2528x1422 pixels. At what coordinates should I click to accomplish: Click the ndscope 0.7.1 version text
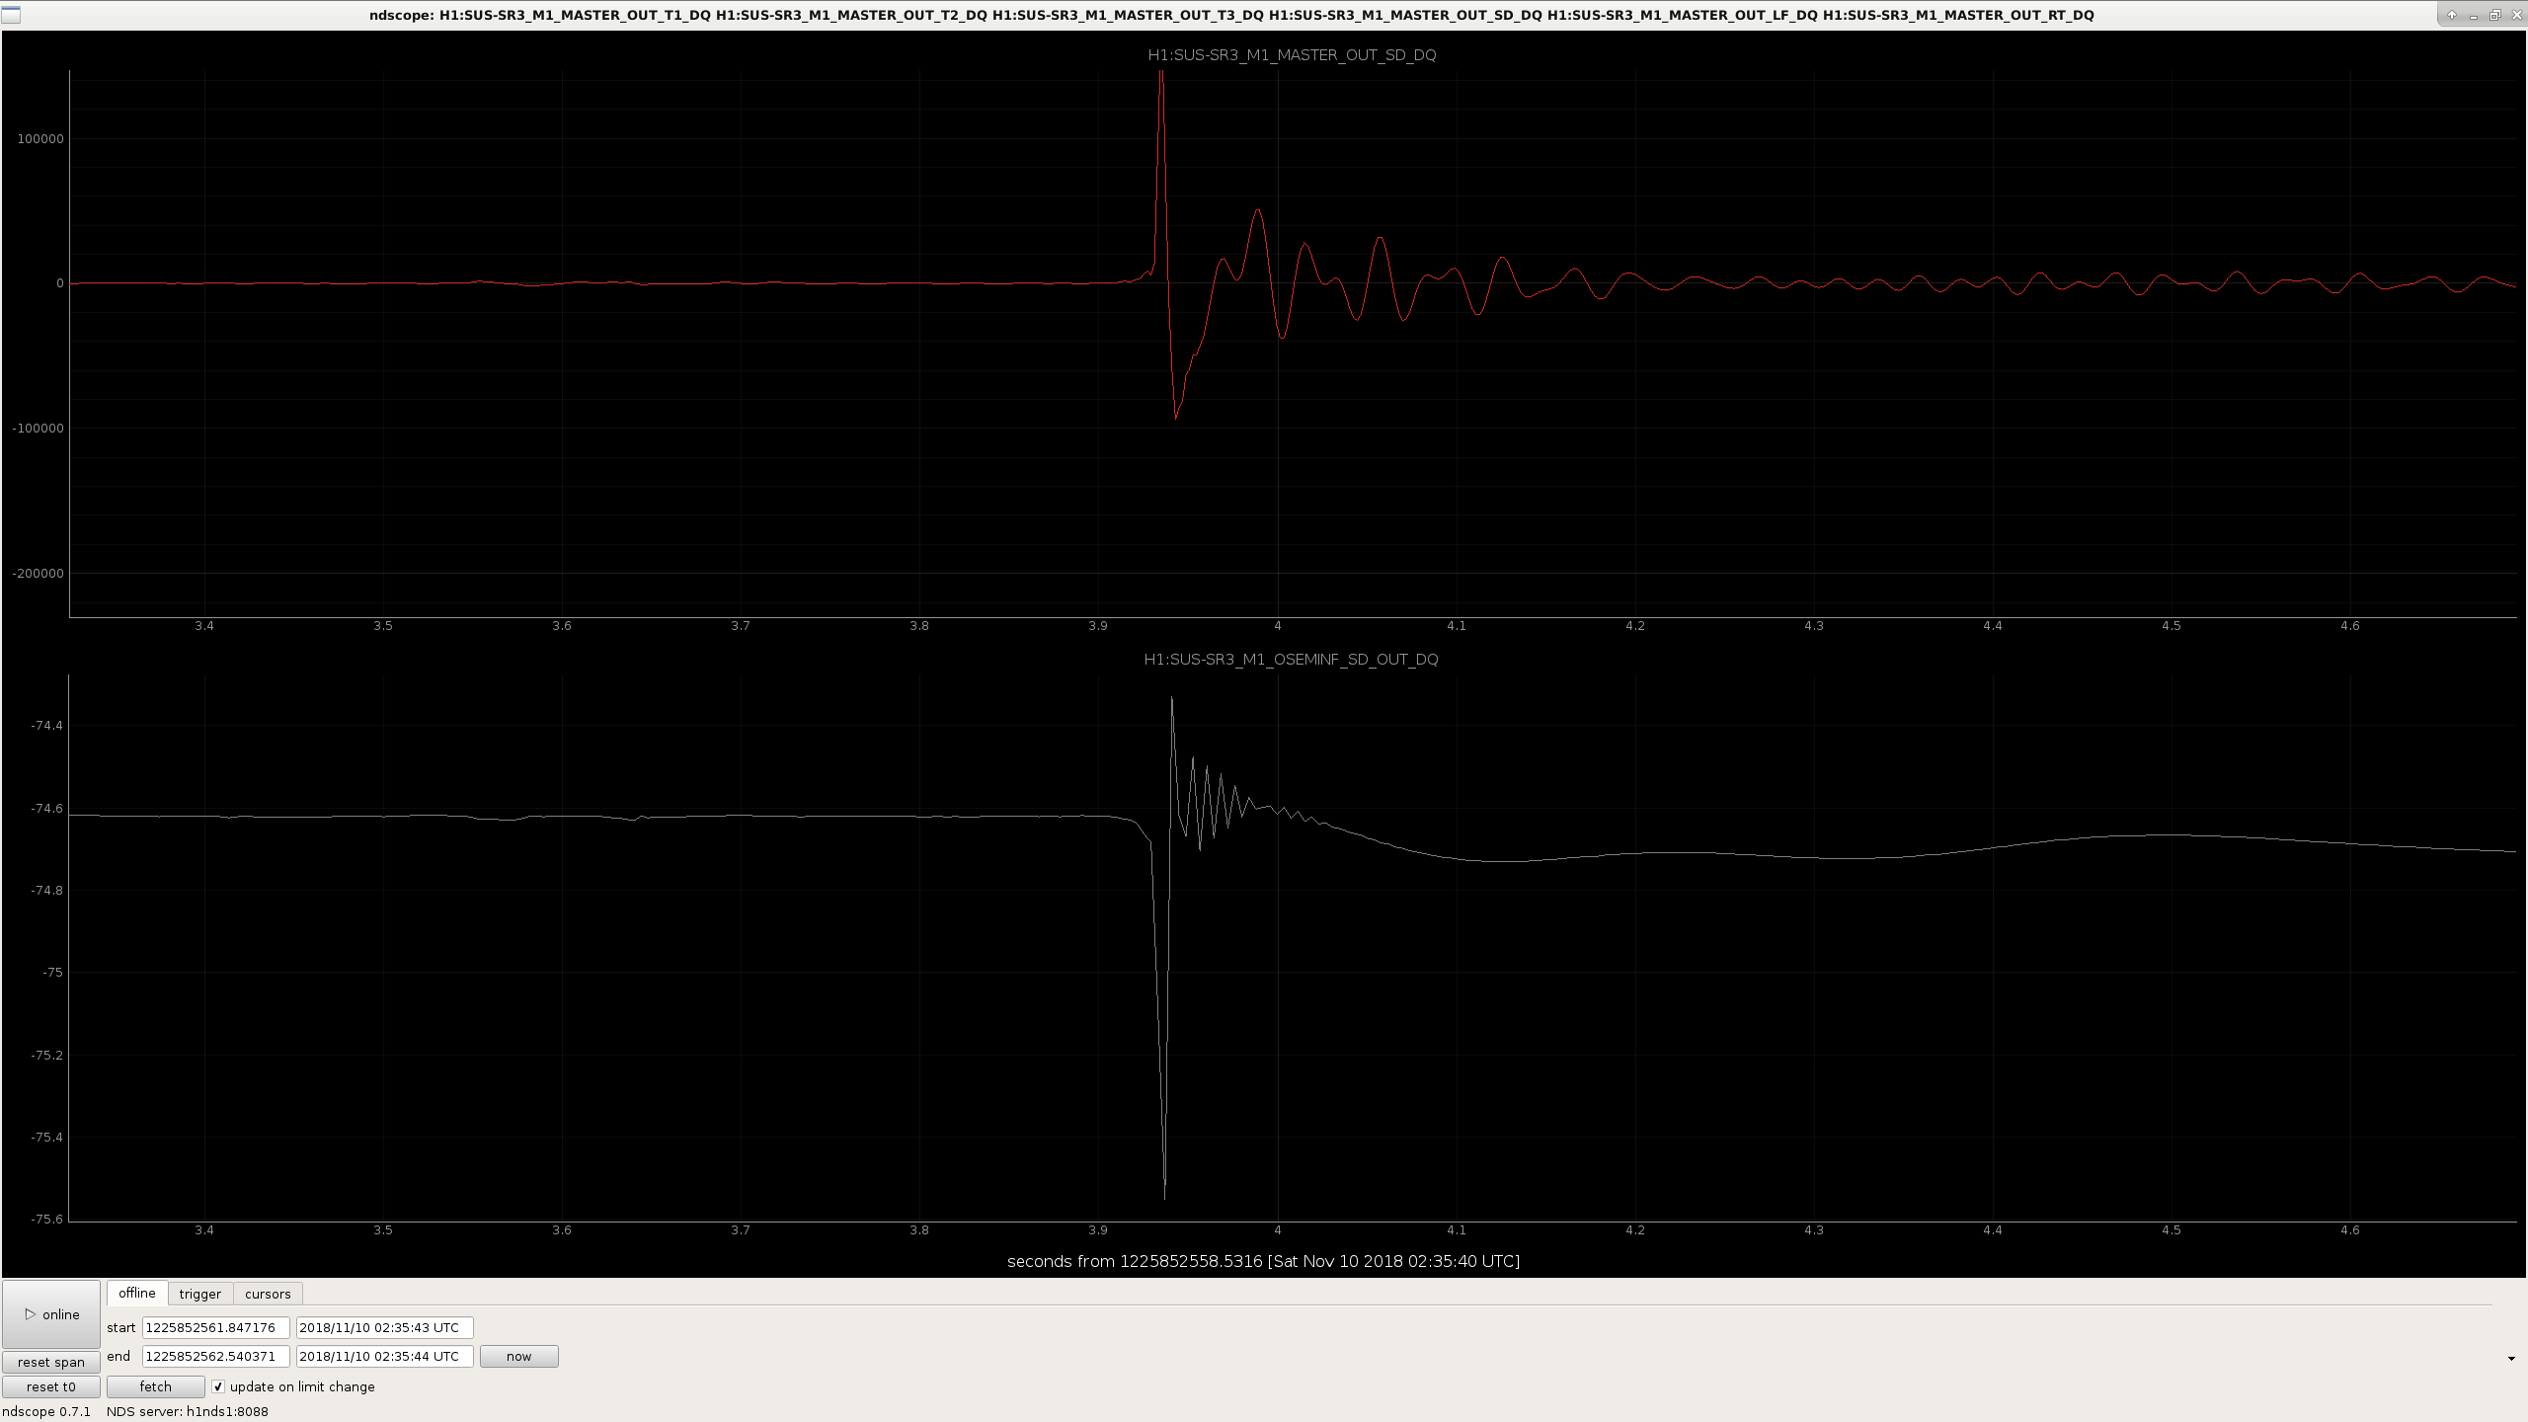click(46, 1411)
